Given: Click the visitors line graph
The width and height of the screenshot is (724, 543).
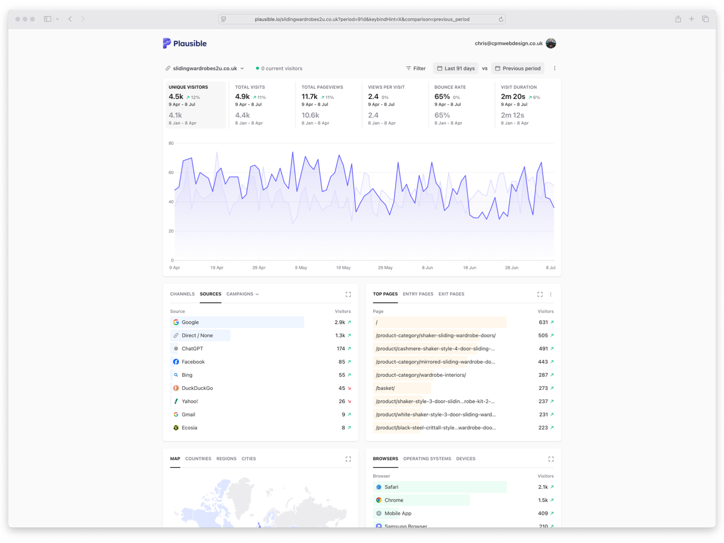Looking at the screenshot, I should [x=364, y=202].
